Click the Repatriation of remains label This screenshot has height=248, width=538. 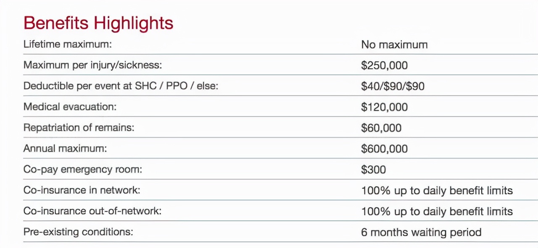pos(79,128)
